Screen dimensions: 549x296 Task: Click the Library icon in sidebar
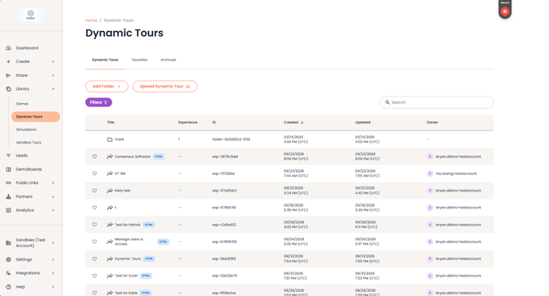pos(8,89)
